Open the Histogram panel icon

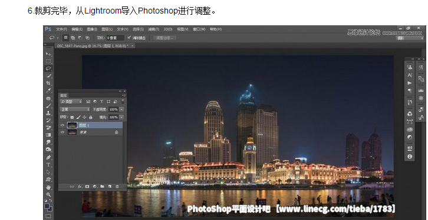[421, 91]
